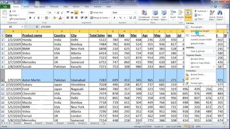
Task: Expand Tab Color submenu
Action: pyautogui.click(x=201, y=67)
